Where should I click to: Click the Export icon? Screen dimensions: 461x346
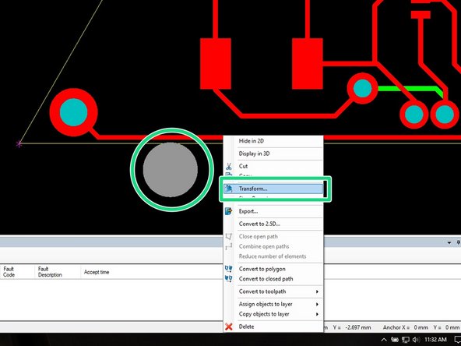tap(228, 211)
